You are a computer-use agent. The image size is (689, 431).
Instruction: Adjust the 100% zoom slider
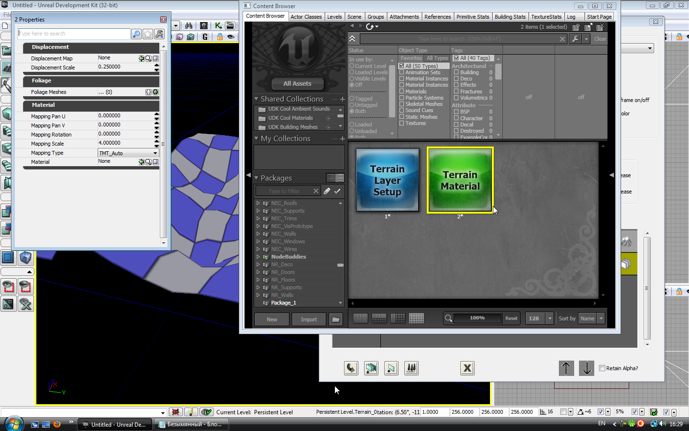point(477,318)
